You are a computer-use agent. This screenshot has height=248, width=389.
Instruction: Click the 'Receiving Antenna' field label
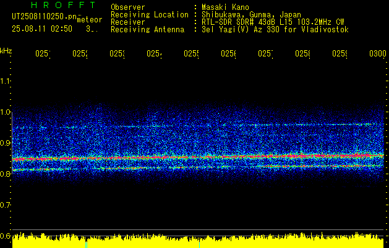[148, 30]
